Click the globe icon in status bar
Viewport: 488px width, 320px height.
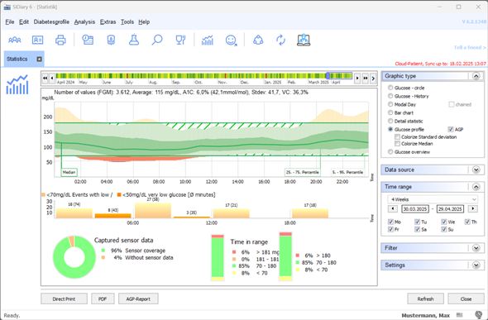coord(479,315)
